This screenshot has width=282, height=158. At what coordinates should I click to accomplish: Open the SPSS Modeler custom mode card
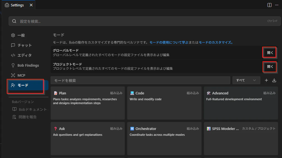pyautogui.click(x=241, y=139)
